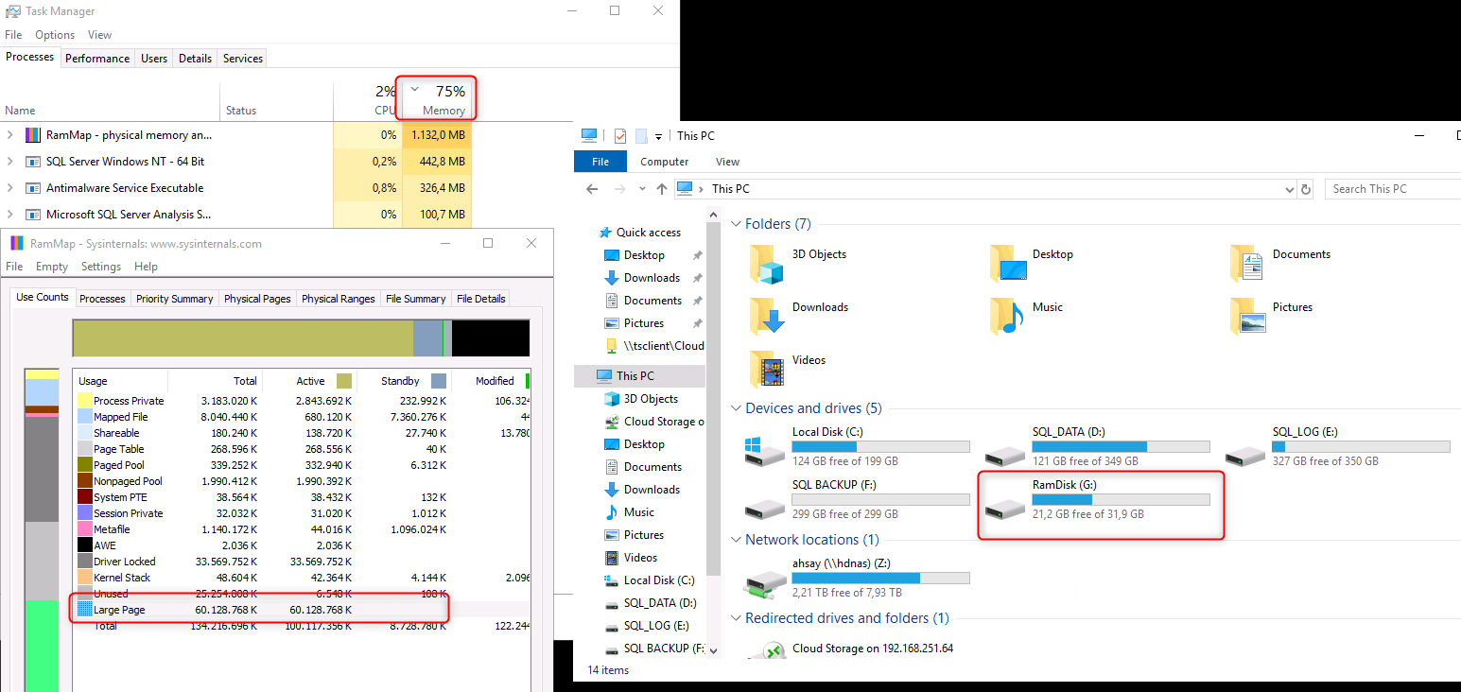This screenshot has height=692, width=1461.
Task: Select the SQL_LOG (E:) drive
Action: [1337, 446]
